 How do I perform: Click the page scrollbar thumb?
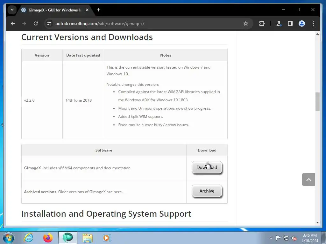pos(317,101)
